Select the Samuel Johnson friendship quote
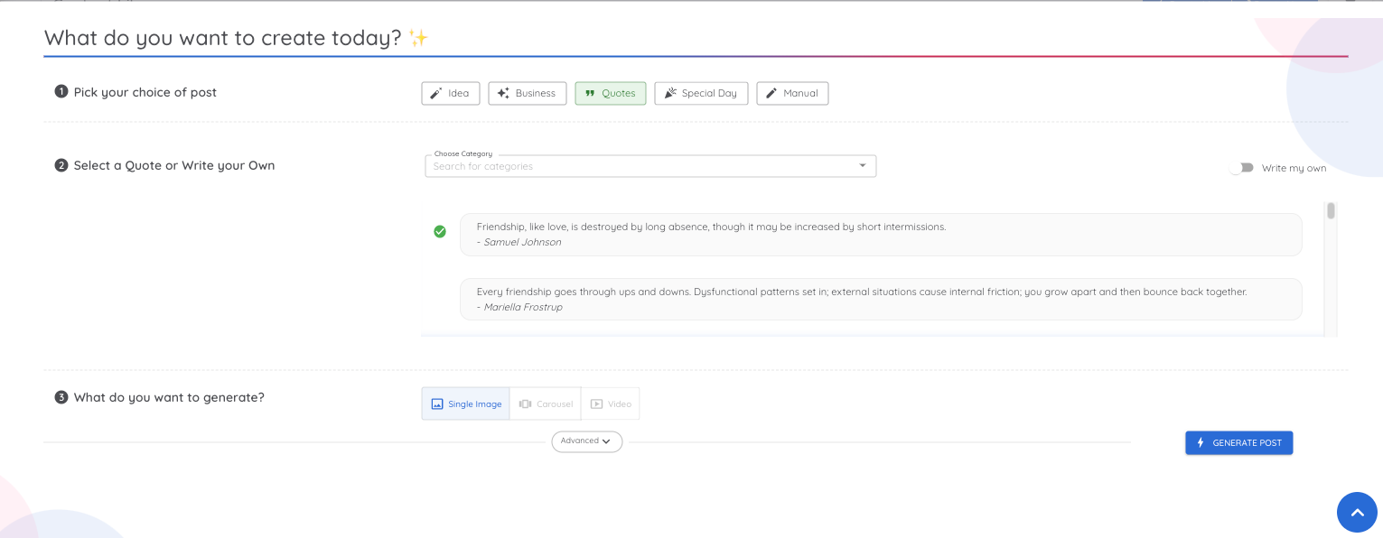Image resolution: width=1383 pixels, height=538 pixels. tap(881, 235)
